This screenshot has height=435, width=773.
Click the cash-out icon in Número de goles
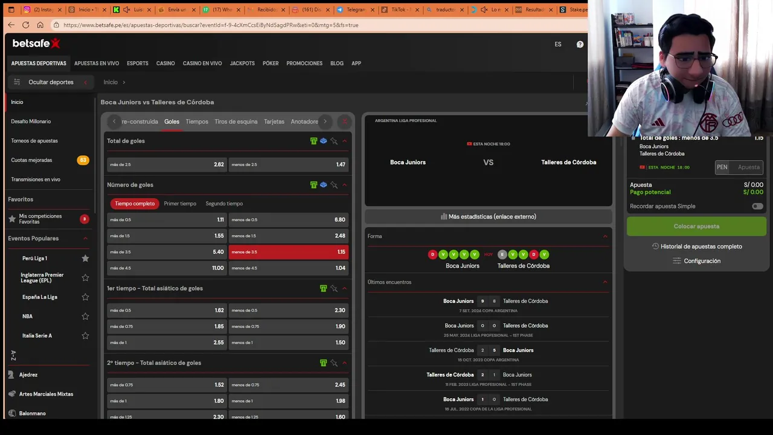[313, 185]
